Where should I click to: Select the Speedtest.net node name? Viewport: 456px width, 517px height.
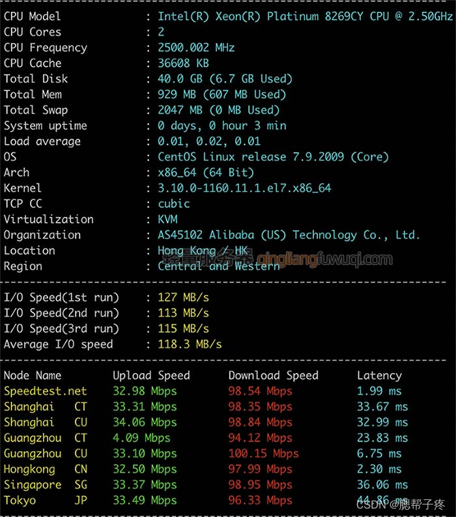(45, 391)
